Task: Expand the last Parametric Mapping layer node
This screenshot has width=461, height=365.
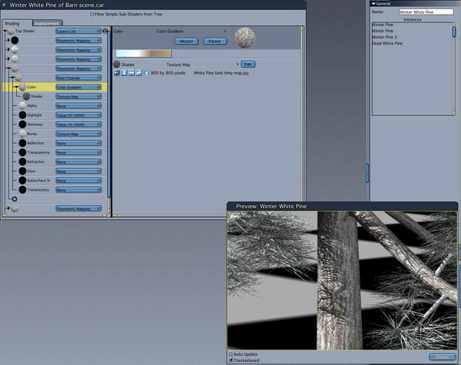Action: click(x=8, y=208)
